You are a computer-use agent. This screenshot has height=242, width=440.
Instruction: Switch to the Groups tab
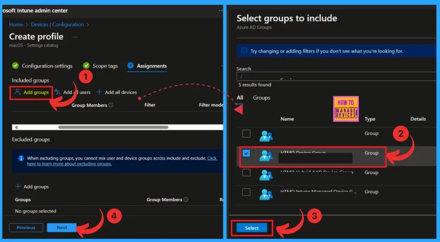coord(262,97)
